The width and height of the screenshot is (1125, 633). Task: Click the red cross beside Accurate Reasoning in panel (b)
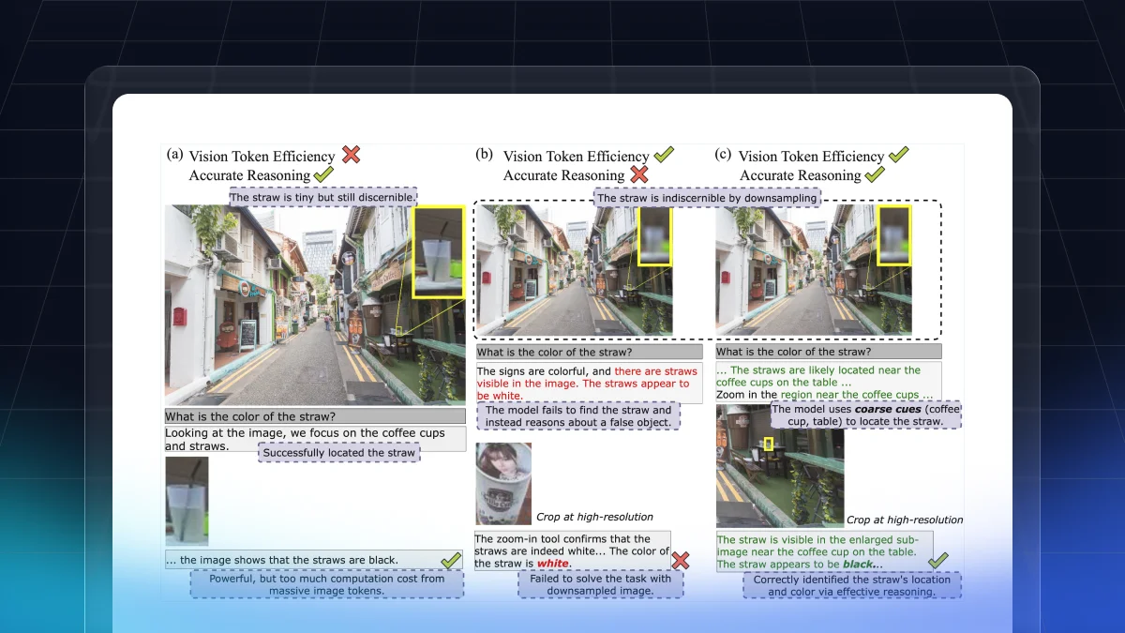639,174
